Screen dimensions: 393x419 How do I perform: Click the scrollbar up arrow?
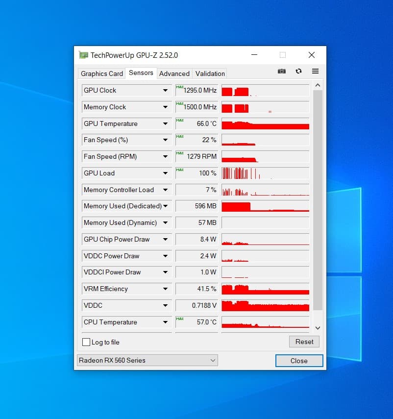coord(318,85)
